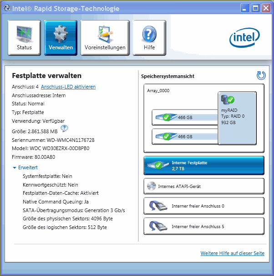Image resolution: width=274 pixels, height=276 pixels.
Task: Click the Festplatte verwalten heading
Action: coord(47,76)
